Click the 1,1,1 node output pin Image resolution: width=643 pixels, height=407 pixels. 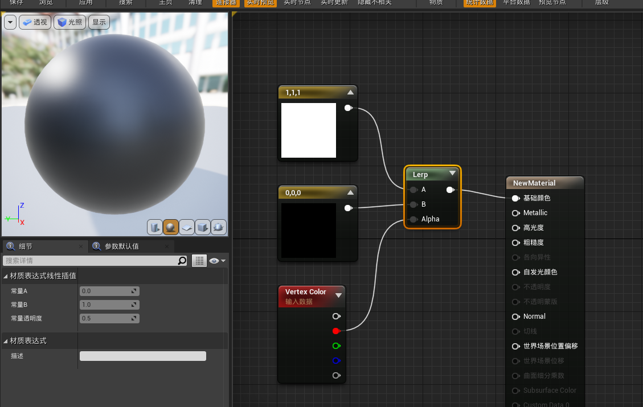[348, 108]
